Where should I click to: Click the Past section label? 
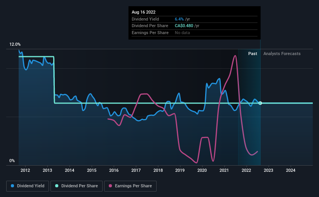pyautogui.click(x=253, y=54)
